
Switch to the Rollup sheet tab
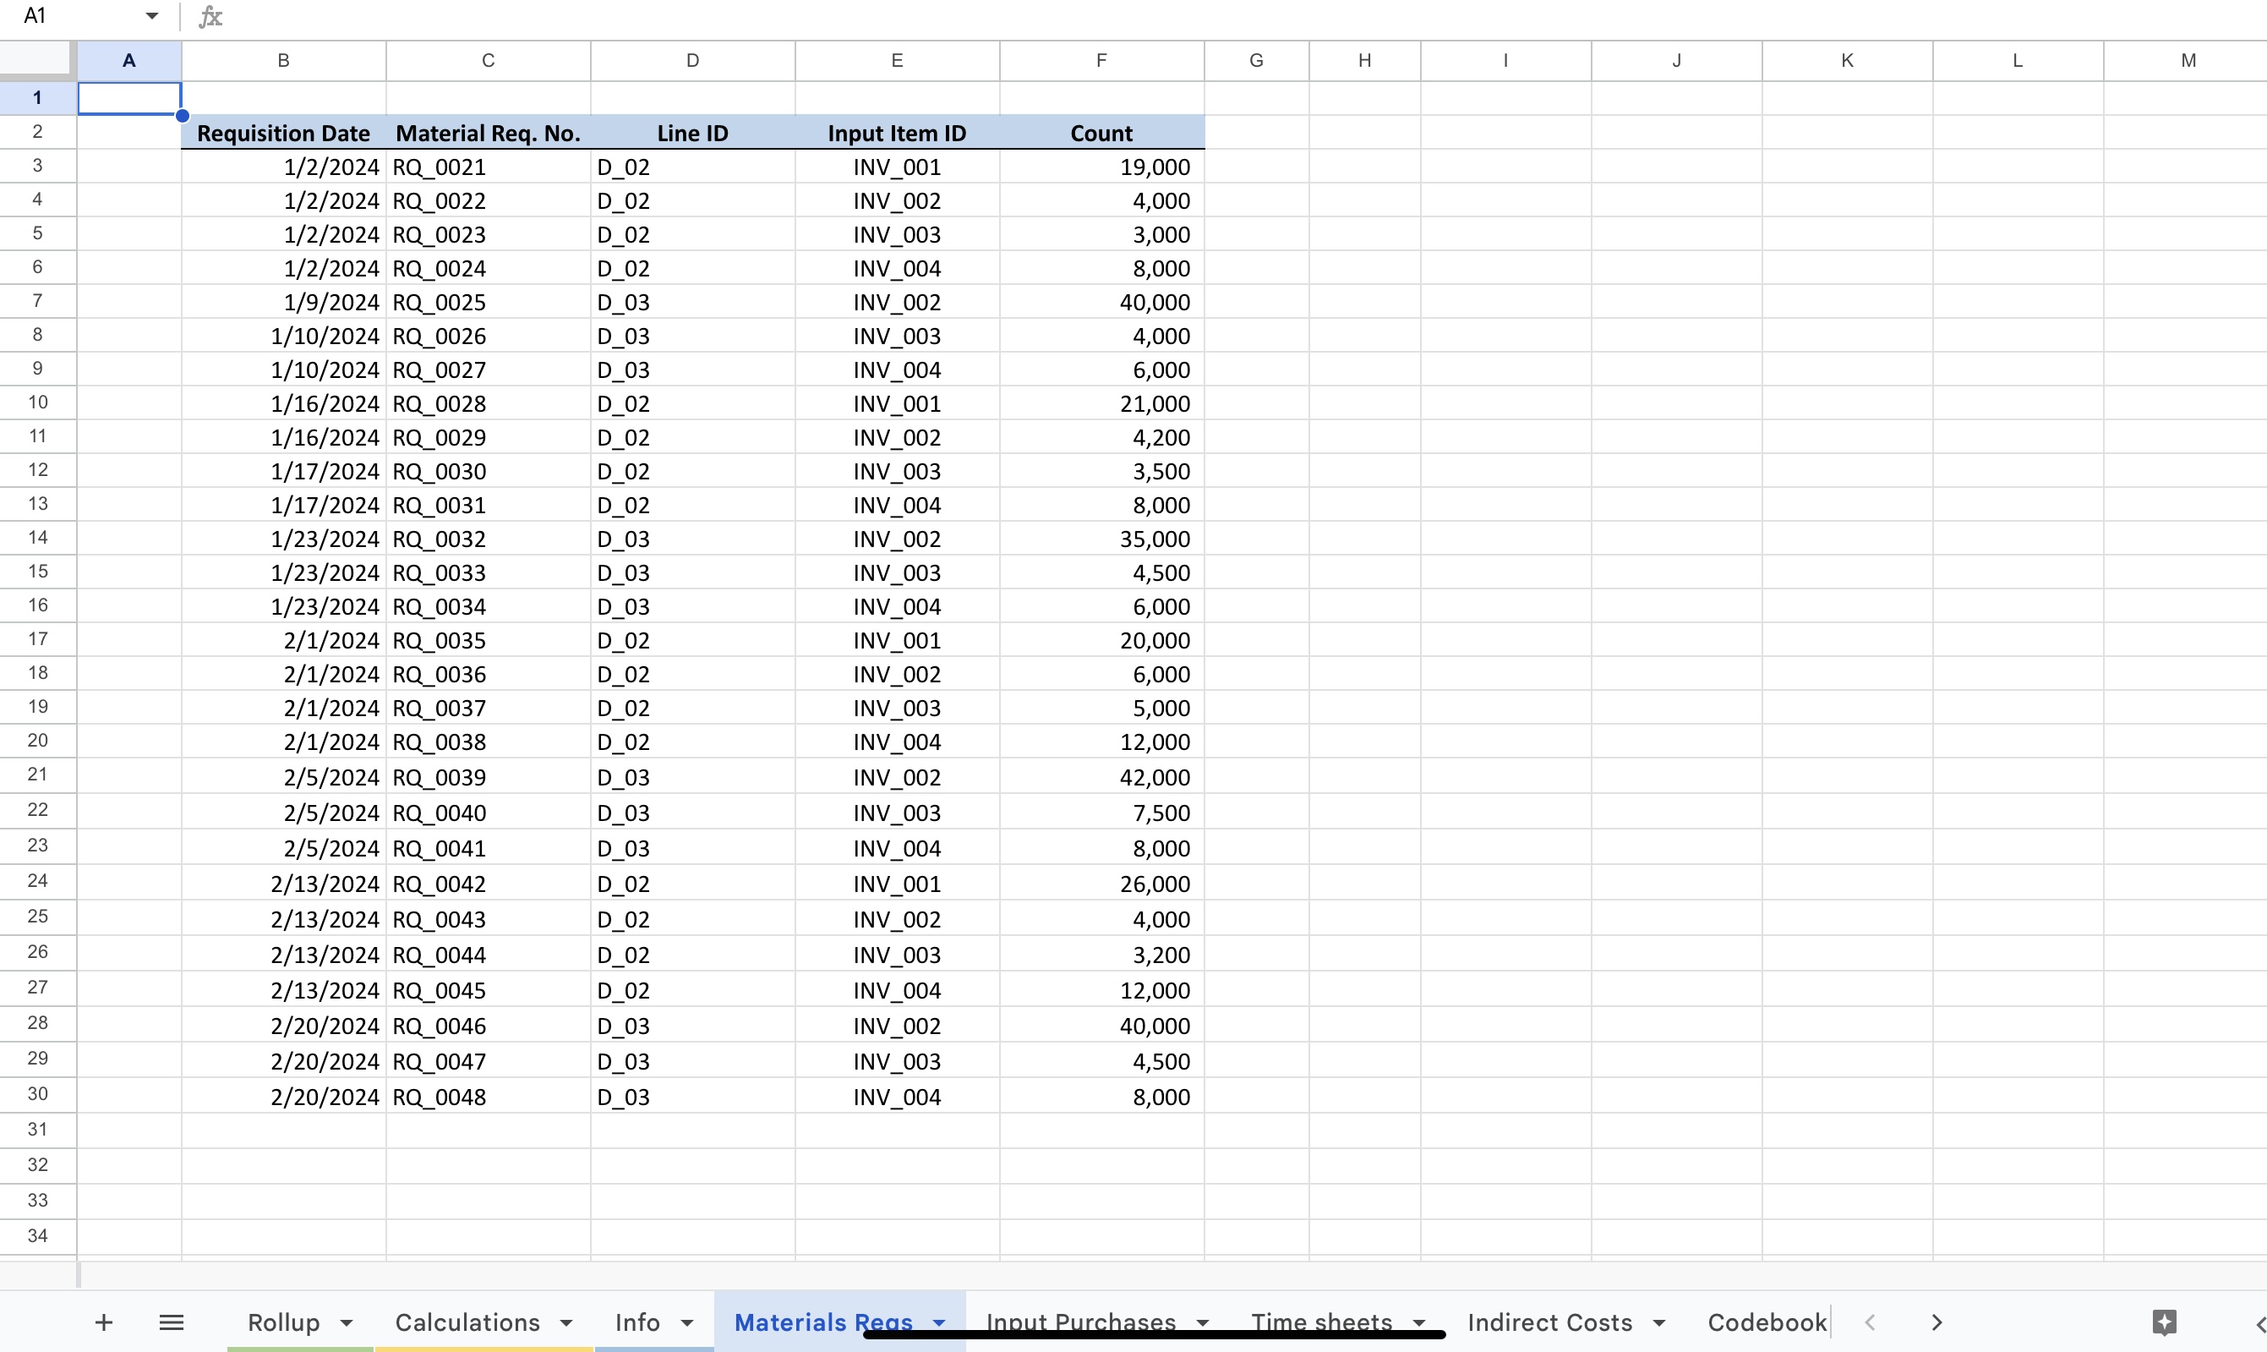click(x=284, y=1322)
